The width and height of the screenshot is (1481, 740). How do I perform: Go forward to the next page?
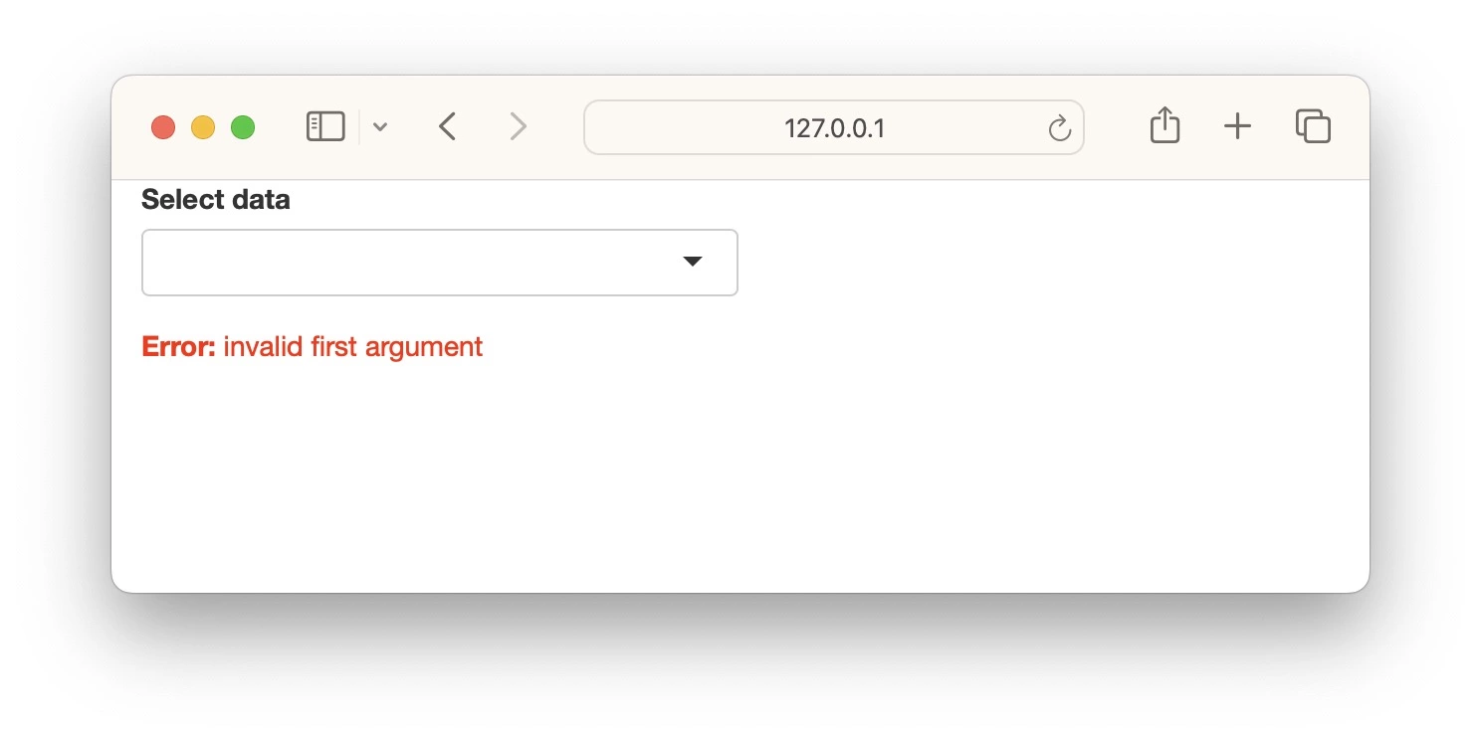click(518, 127)
